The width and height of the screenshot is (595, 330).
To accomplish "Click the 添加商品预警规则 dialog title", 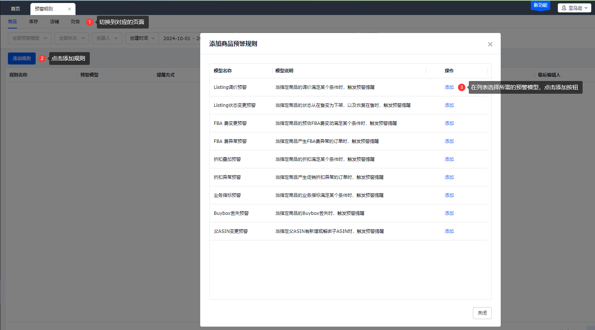I will [233, 44].
